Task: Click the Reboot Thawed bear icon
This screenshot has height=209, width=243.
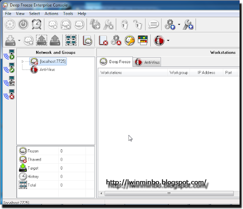Action: pyautogui.click(x=52, y=24)
